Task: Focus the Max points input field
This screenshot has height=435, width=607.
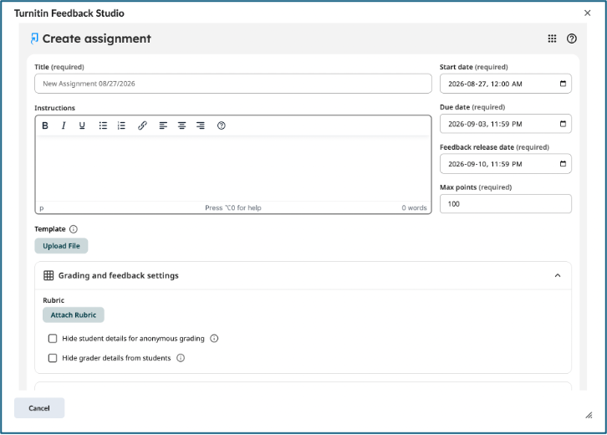Action: [x=506, y=204]
